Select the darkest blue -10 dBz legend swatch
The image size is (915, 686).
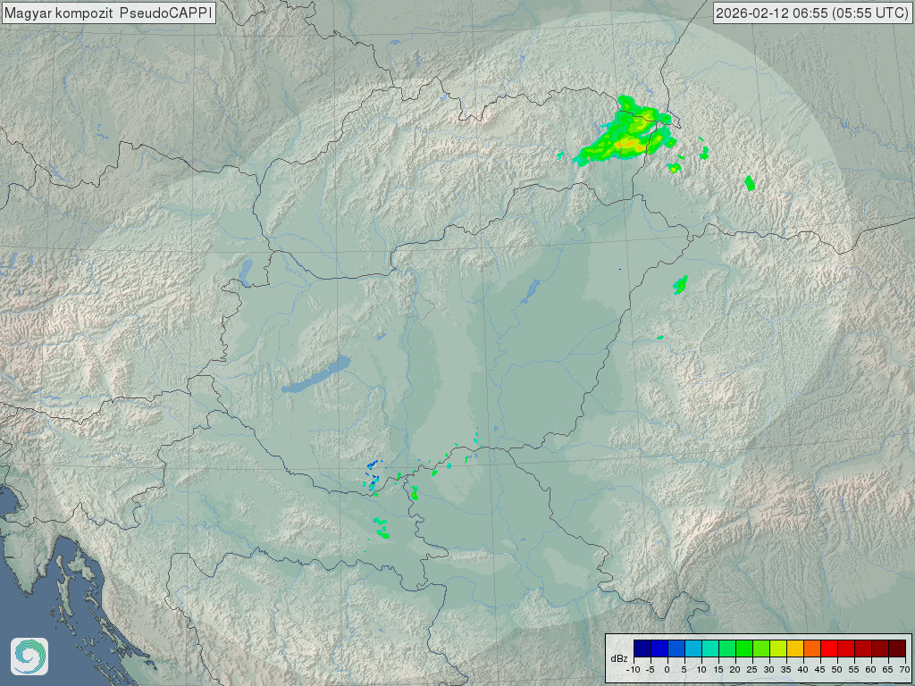click(x=642, y=648)
